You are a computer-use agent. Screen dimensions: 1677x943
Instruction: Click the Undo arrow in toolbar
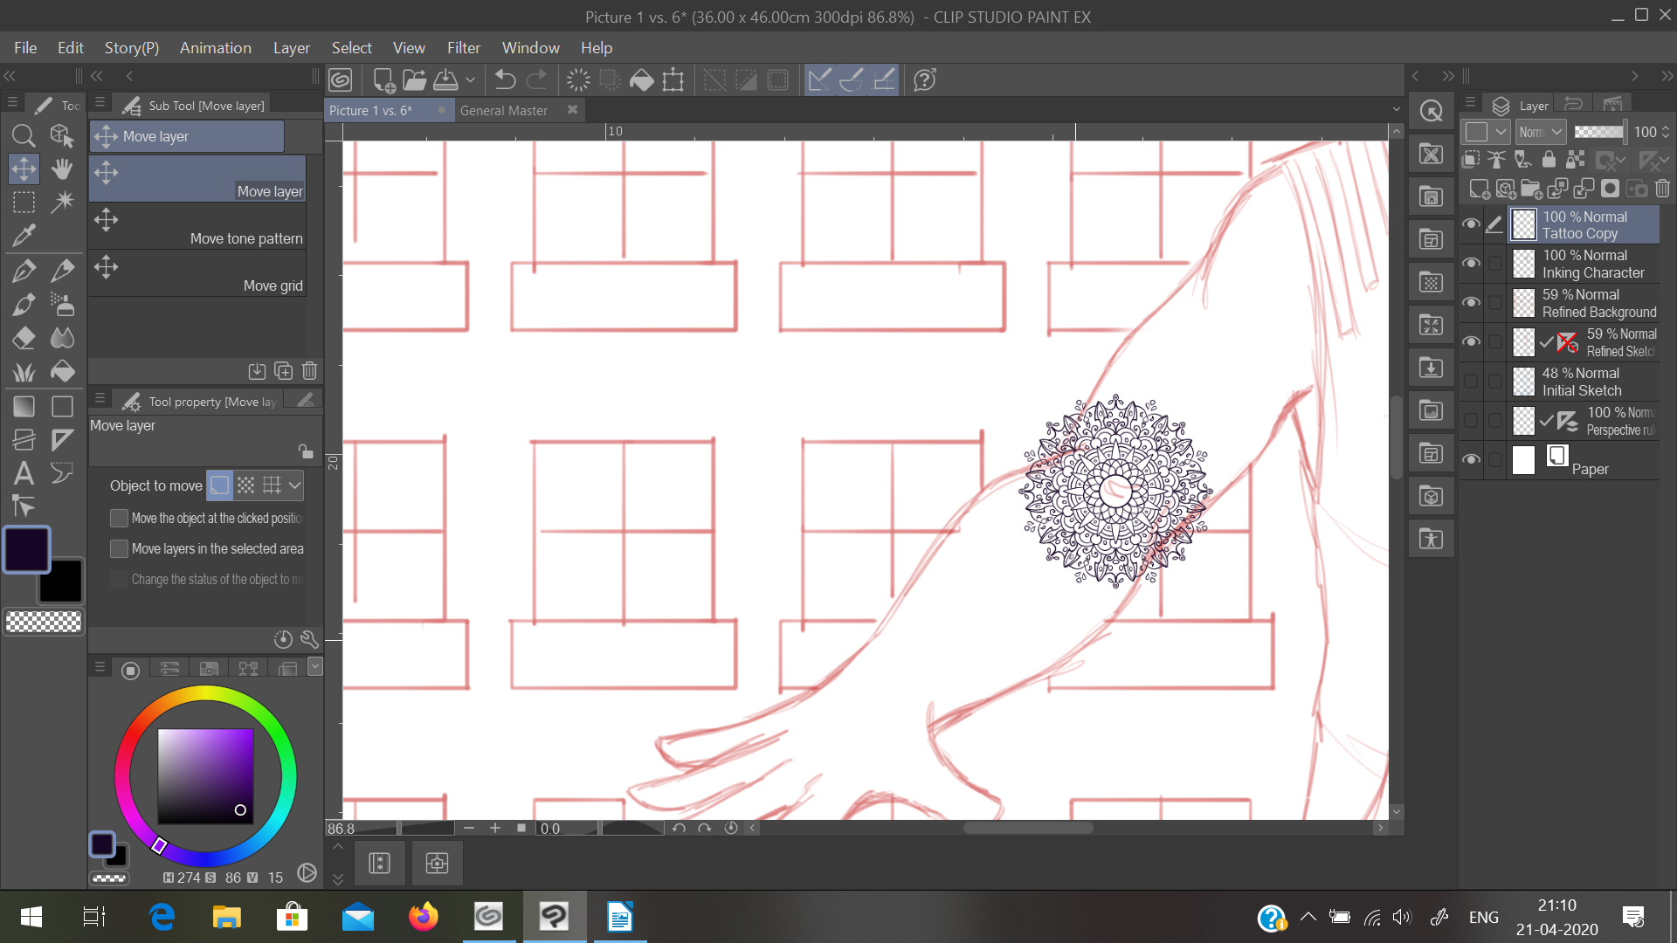pyautogui.click(x=505, y=80)
